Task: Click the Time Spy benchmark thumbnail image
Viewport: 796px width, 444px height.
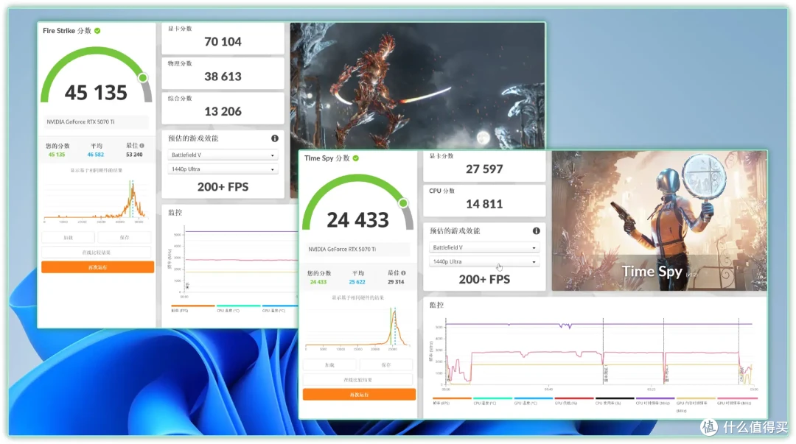Action: [x=659, y=221]
